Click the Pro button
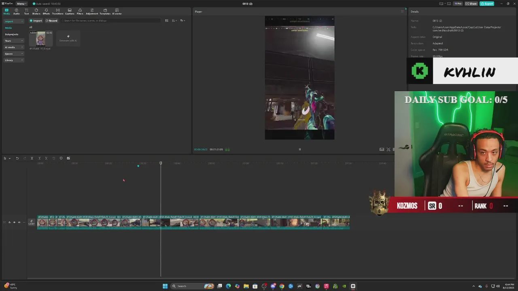The width and height of the screenshot is (518, 291). 458,4
